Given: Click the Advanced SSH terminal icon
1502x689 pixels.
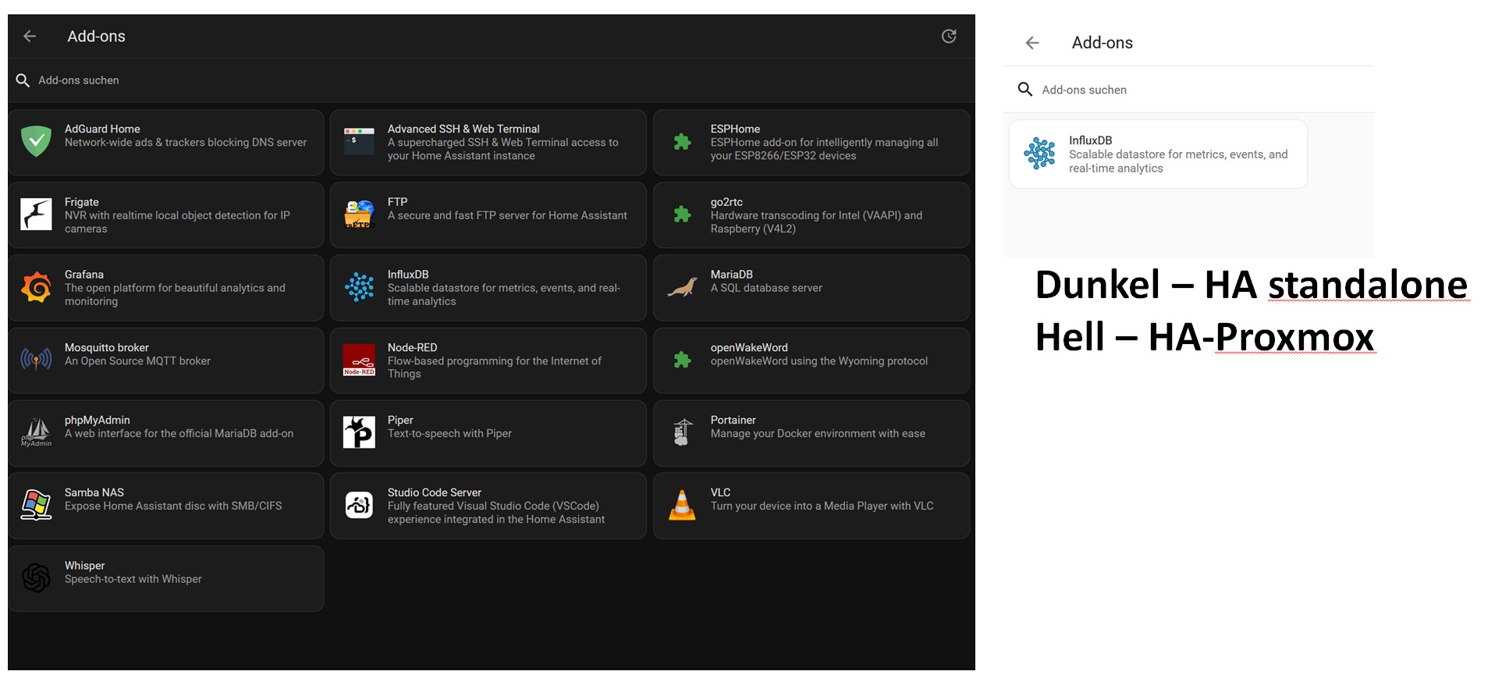Looking at the screenshot, I should [x=359, y=141].
